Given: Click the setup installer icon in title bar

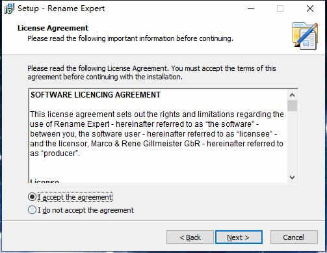Looking at the screenshot, I should 9,8.
